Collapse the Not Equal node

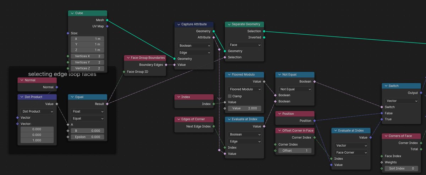pyautogui.click(x=279, y=75)
